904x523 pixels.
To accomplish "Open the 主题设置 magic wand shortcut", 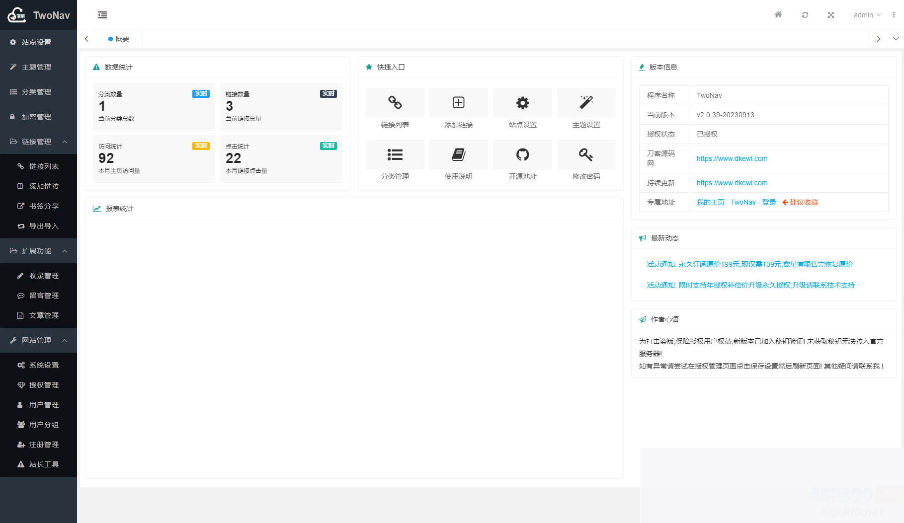I will pos(586,103).
